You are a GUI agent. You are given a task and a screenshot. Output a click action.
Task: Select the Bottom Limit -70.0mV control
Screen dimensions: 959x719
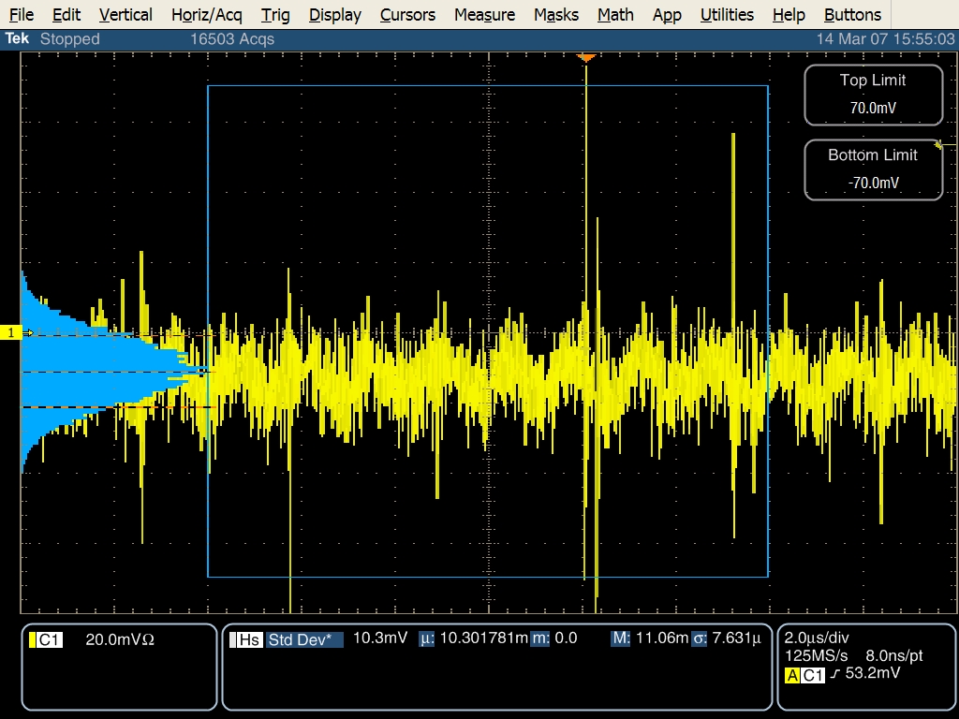click(873, 169)
